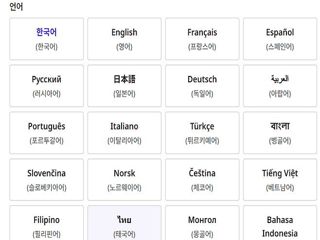
Task: Choose English (영어) language option
Action: [x=124, y=39]
